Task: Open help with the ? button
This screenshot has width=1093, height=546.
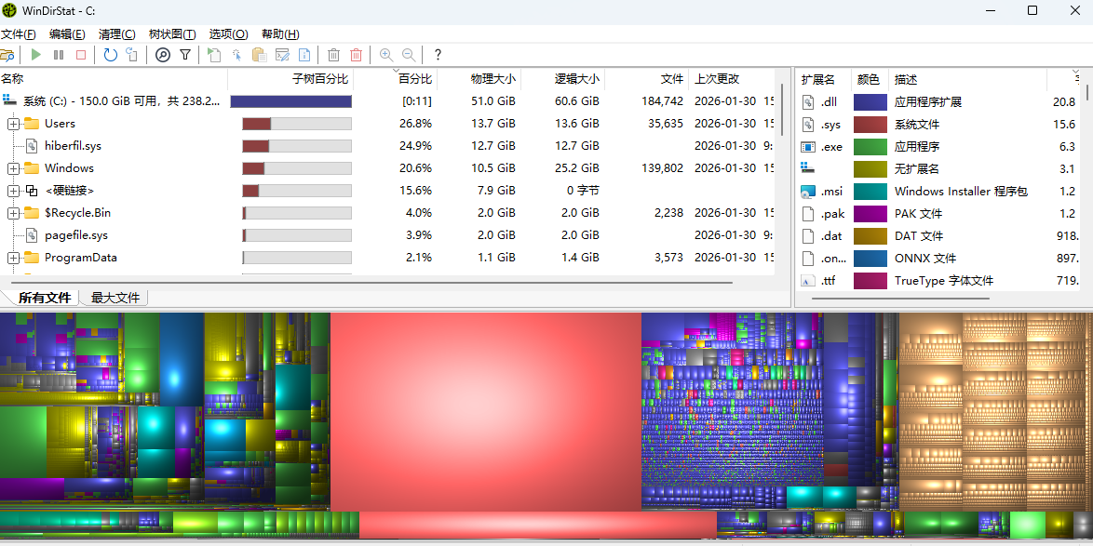Action: click(438, 55)
